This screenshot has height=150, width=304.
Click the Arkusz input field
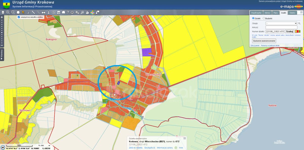[x=281, y=27]
